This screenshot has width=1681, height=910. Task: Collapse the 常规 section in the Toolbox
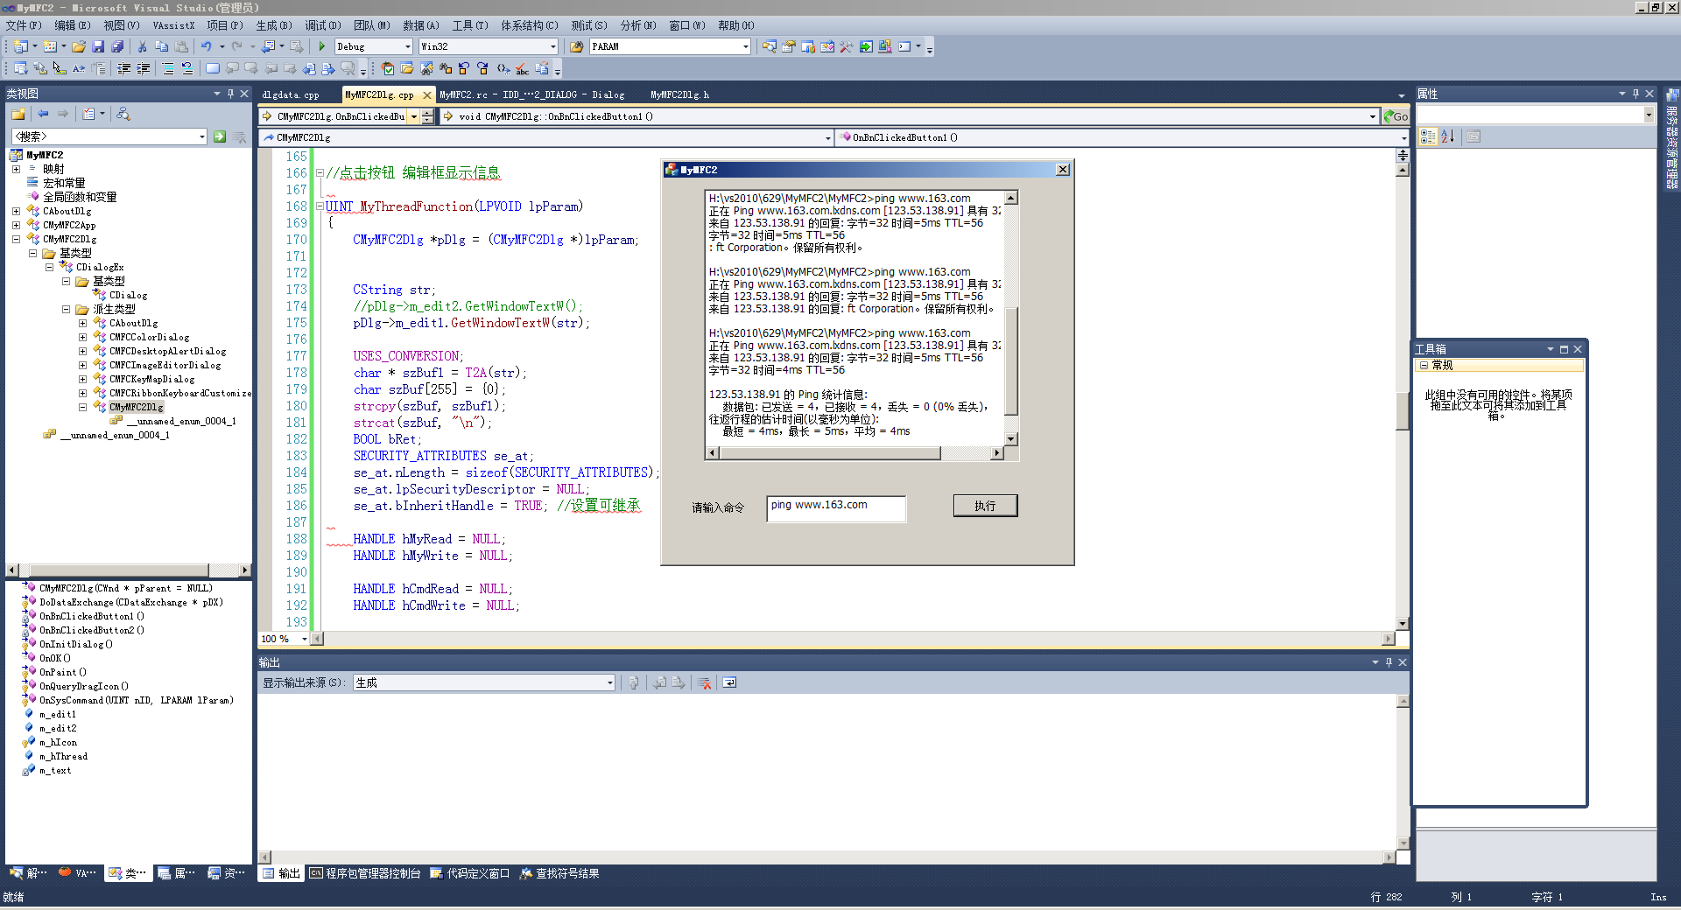coord(1424,366)
